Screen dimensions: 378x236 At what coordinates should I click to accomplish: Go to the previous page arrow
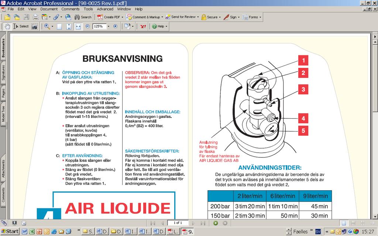[x=162, y=223]
